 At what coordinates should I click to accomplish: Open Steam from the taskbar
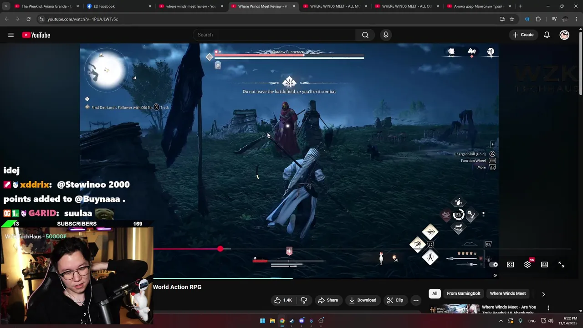292,321
